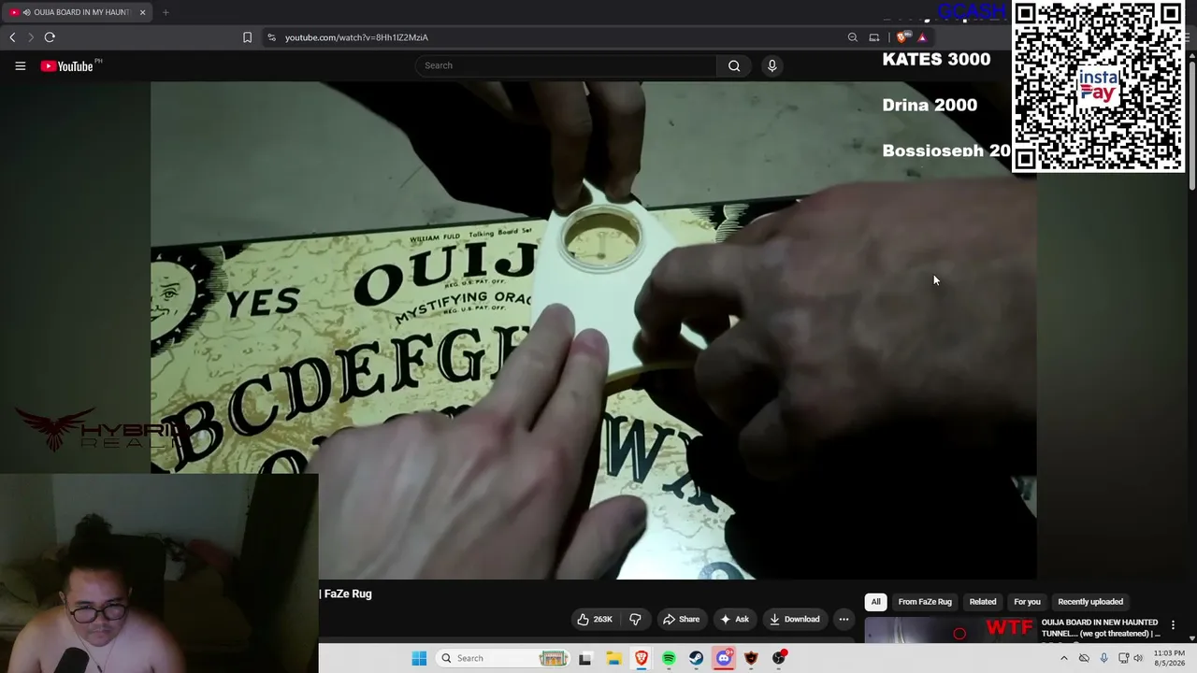Screen dimensions: 1197x673
Task: Open the menu for the suggested video
Action: pyautogui.click(x=1173, y=625)
